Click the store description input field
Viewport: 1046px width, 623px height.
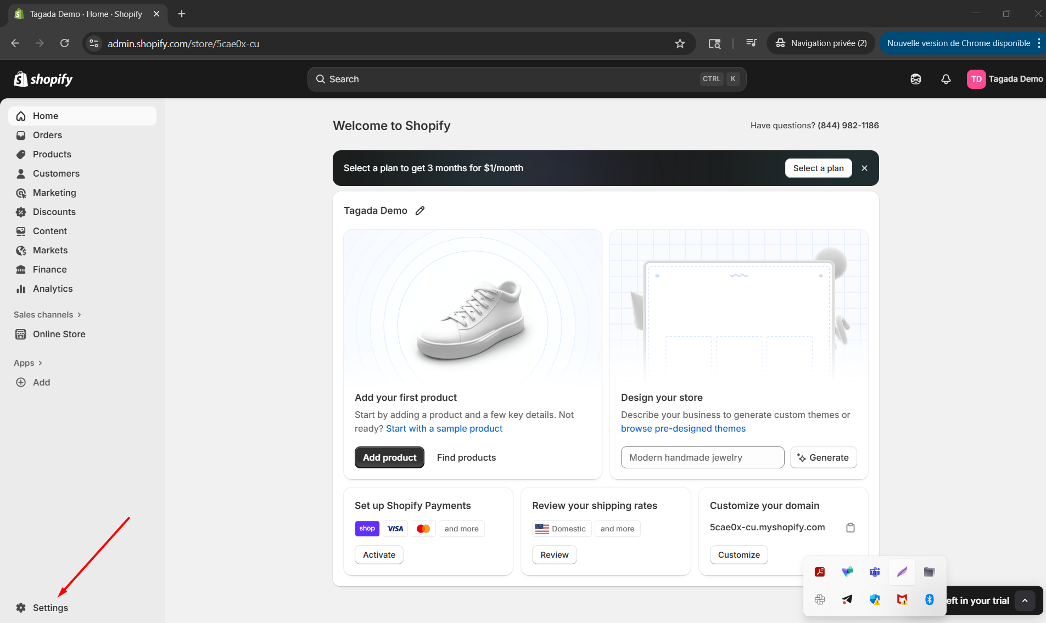[702, 457]
